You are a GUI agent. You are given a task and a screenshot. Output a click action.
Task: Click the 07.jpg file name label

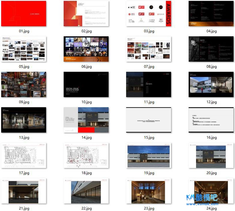click(149, 67)
